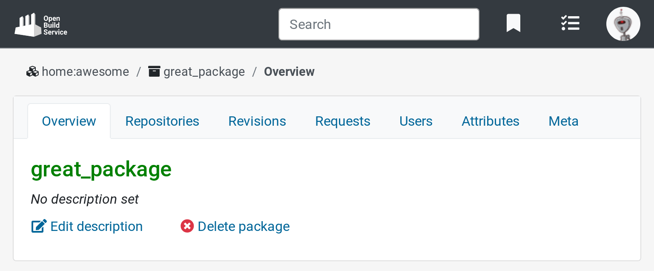Image resolution: width=654 pixels, height=271 pixels.
Task: Click the pencil edit icon
Action: pos(39,226)
